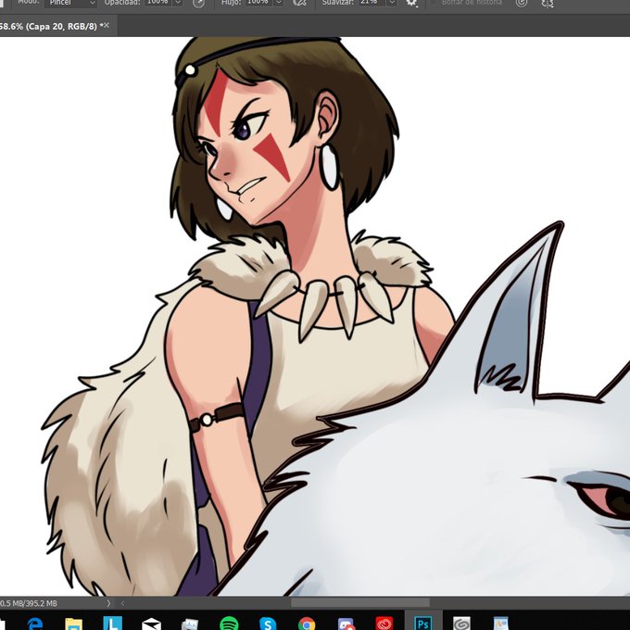Open the photo app icon beside Spotify
Screen dimensions: 630x630
[190, 624]
